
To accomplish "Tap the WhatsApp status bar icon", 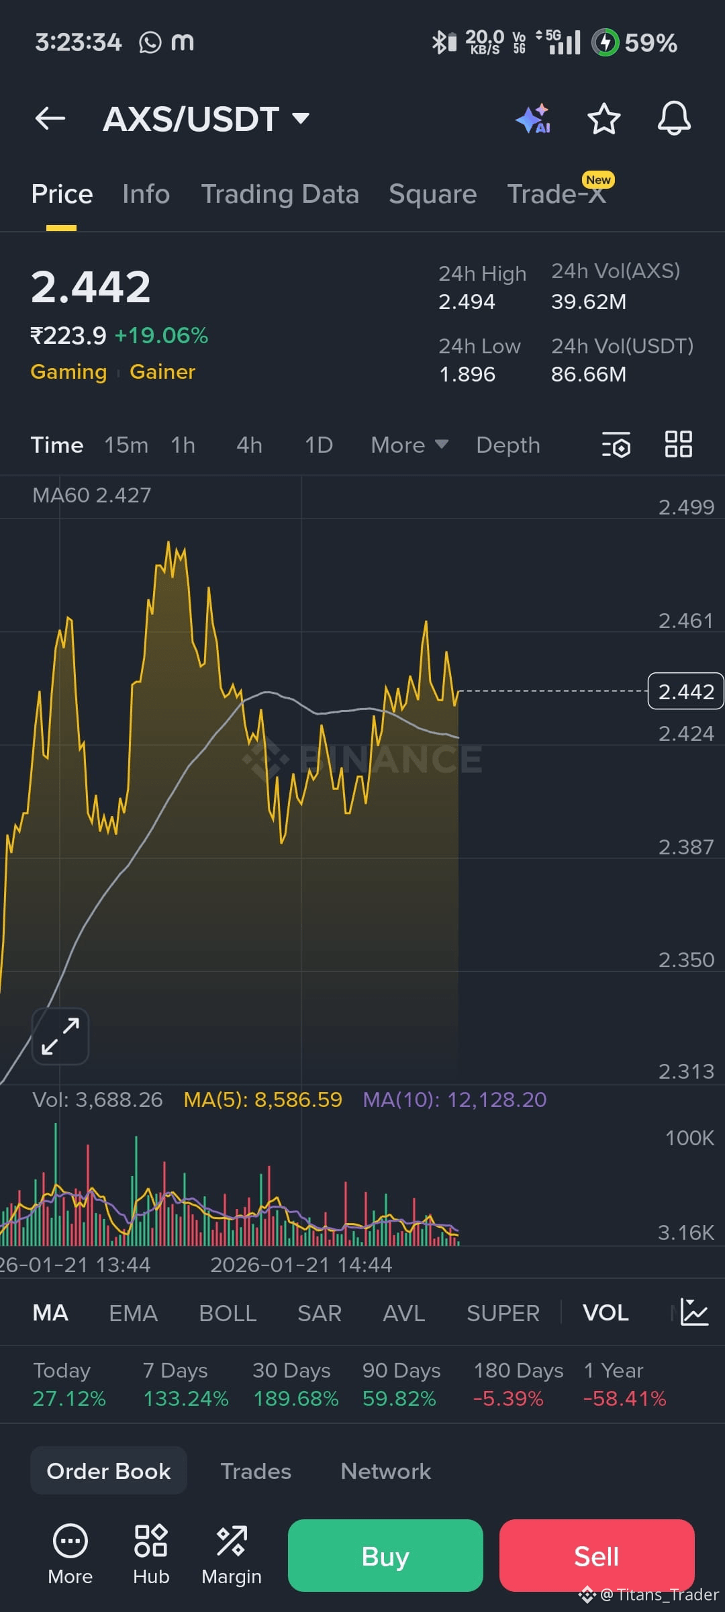I will [150, 43].
